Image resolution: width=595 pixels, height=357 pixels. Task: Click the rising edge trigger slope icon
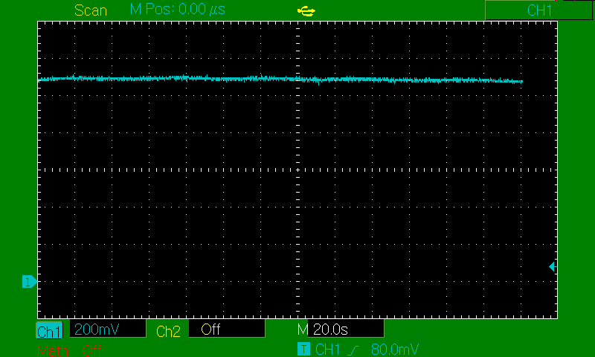click(x=353, y=350)
